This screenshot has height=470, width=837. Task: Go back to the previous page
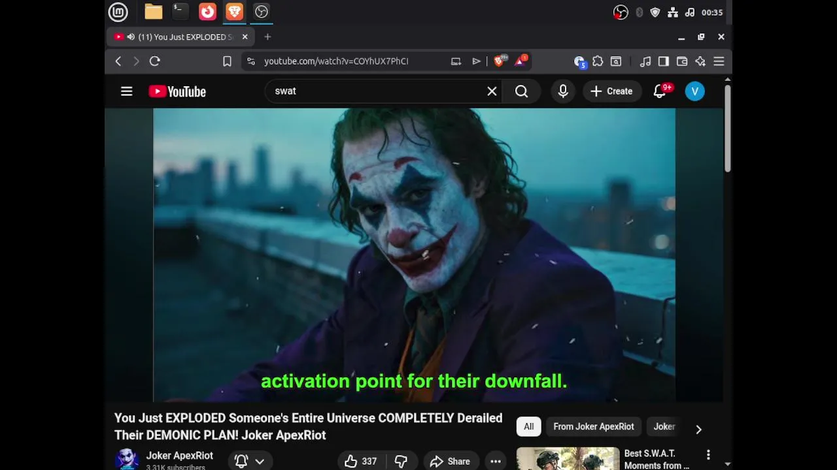click(x=118, y=61)
